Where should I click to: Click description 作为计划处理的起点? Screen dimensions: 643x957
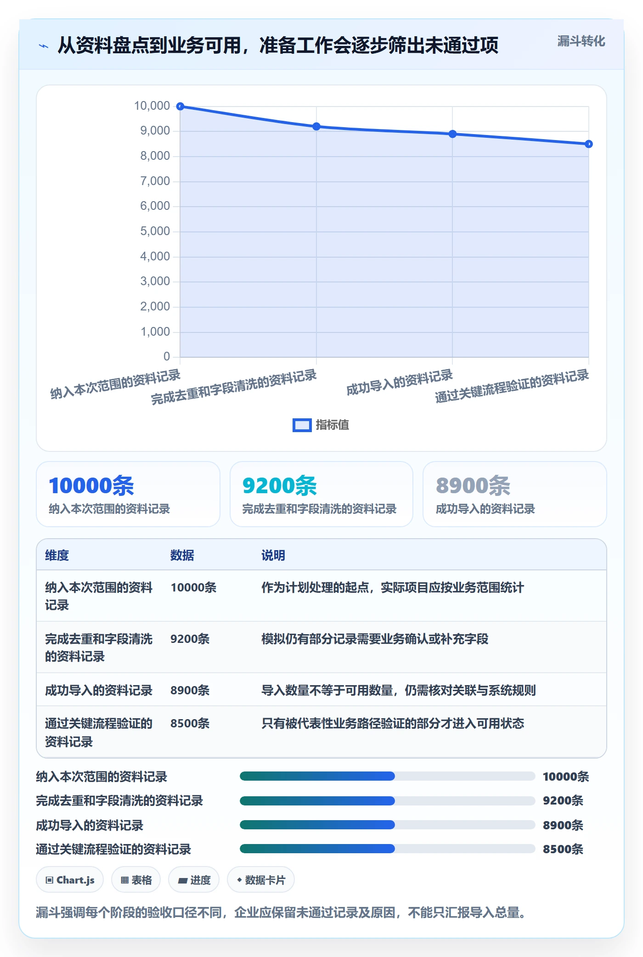pos(393,587)
